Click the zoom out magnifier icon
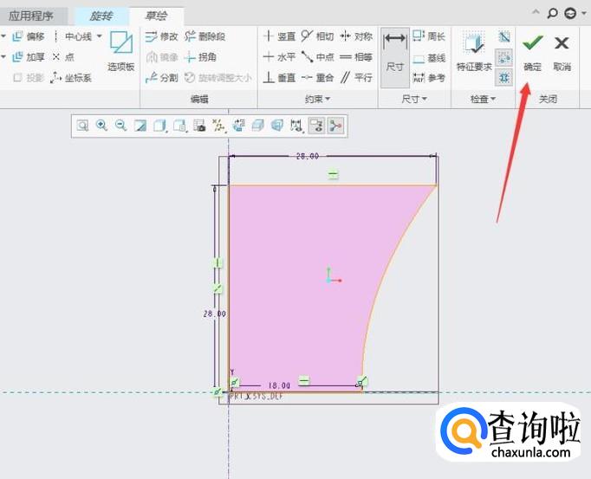 (x=121, y=126)
